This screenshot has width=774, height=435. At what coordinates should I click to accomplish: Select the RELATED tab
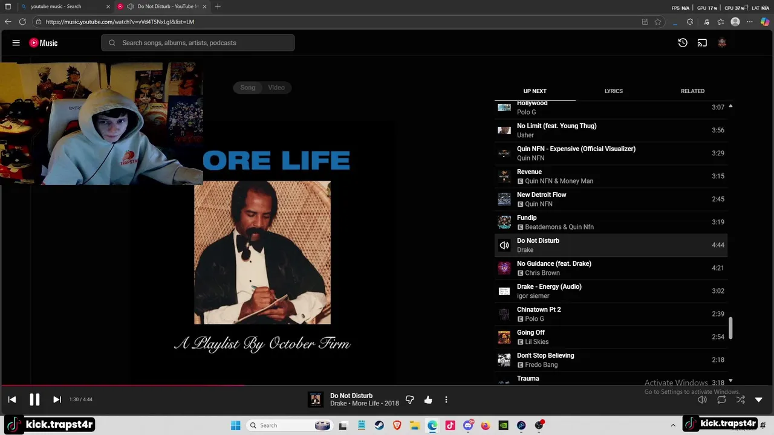(692, 91)
